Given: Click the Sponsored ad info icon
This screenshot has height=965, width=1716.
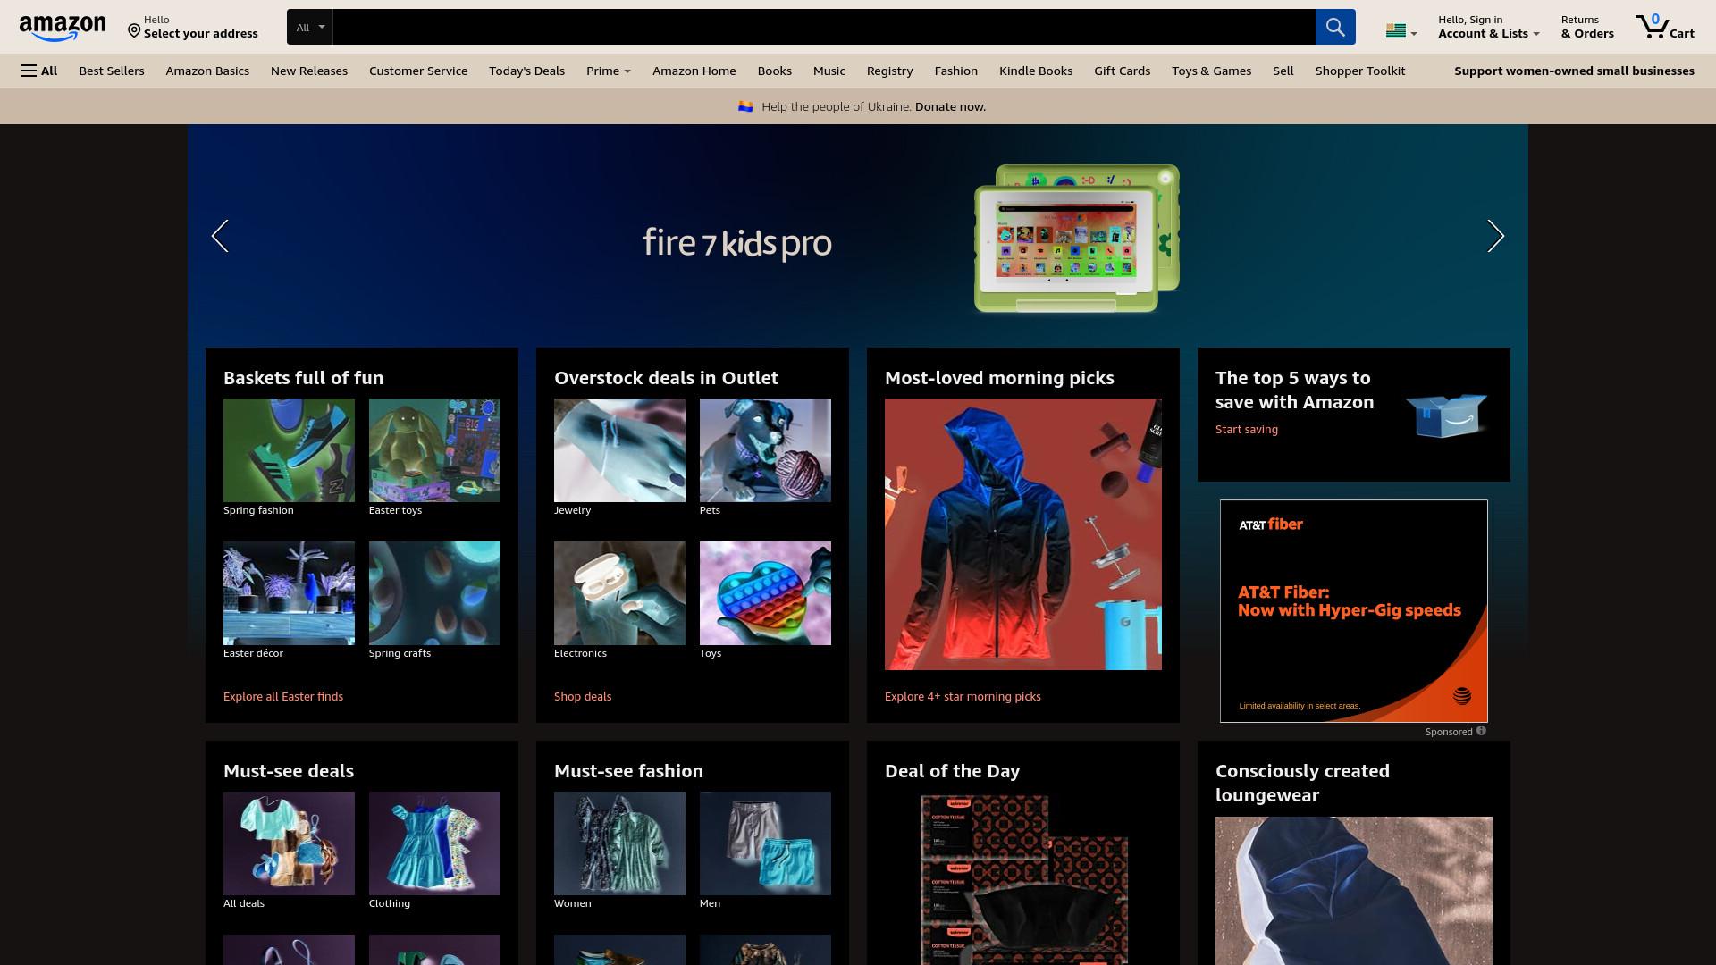Looking at the screenshot, I should tap(1481, 731).
